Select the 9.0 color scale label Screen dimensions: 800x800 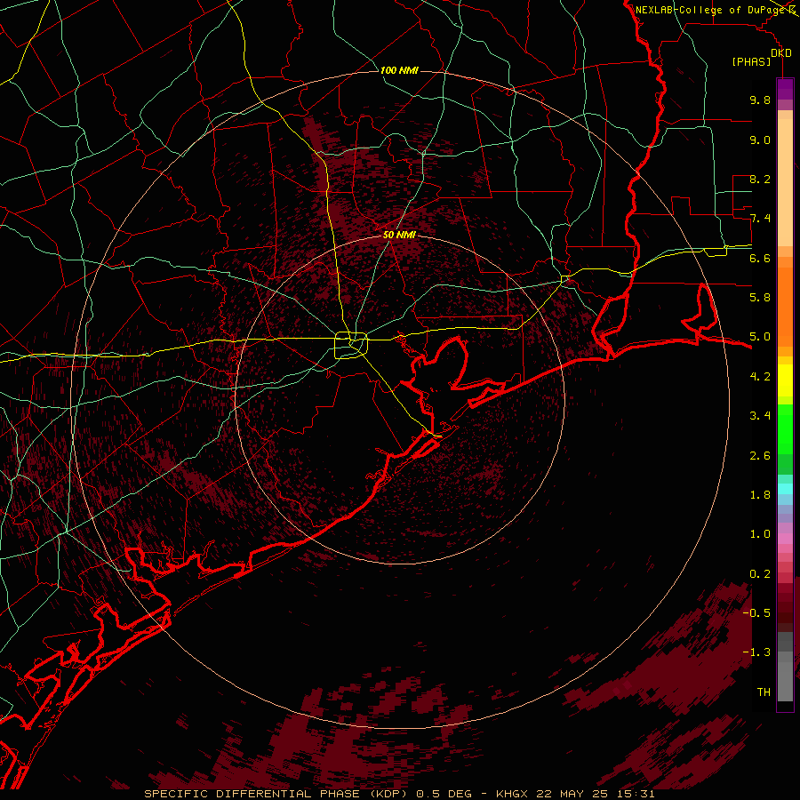(760, 140)
